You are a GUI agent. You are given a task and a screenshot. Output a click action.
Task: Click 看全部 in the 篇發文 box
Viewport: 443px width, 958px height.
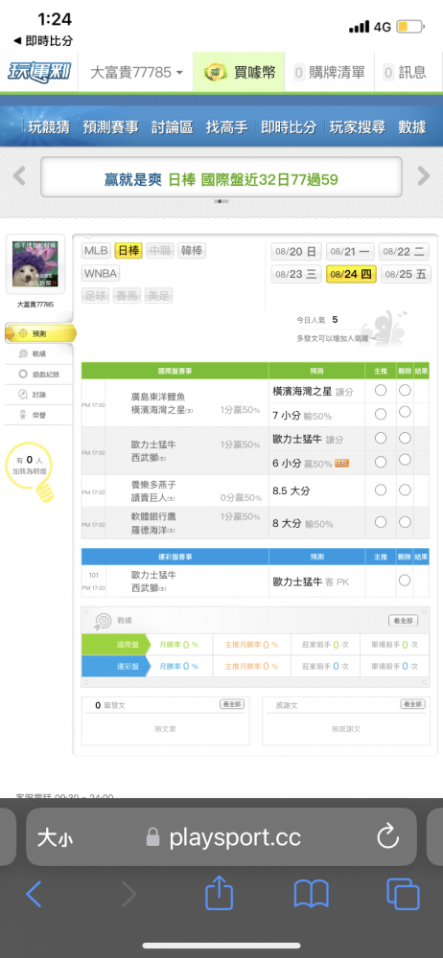point(232,704)
